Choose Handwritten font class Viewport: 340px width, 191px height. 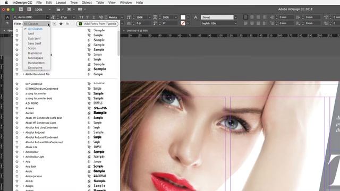(36, 63)
